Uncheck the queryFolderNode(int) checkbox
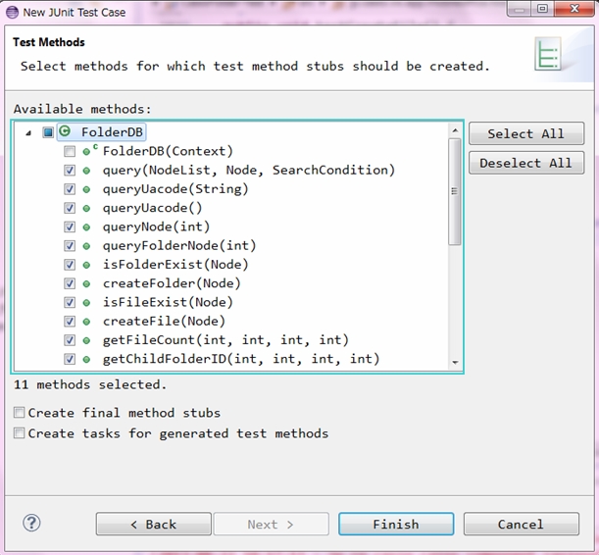This screenshot has width=599, height=555. pos(70,246)
